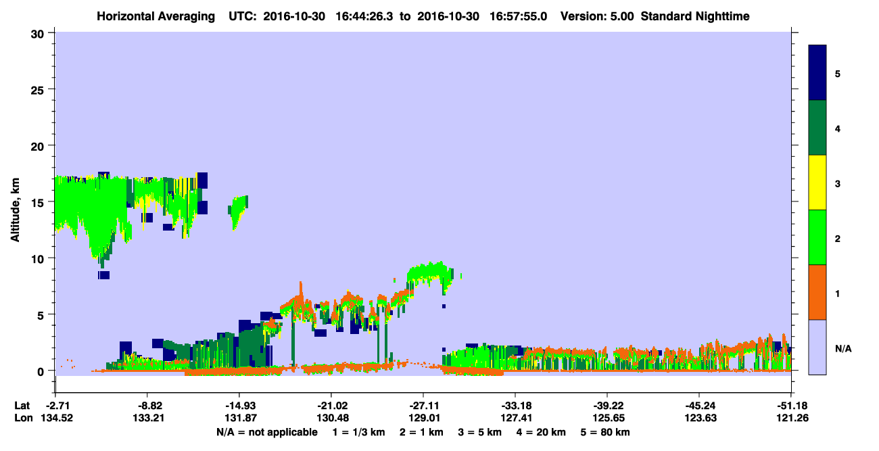
Task: Click longitude value '131.87'
Action: coord(239,418)
